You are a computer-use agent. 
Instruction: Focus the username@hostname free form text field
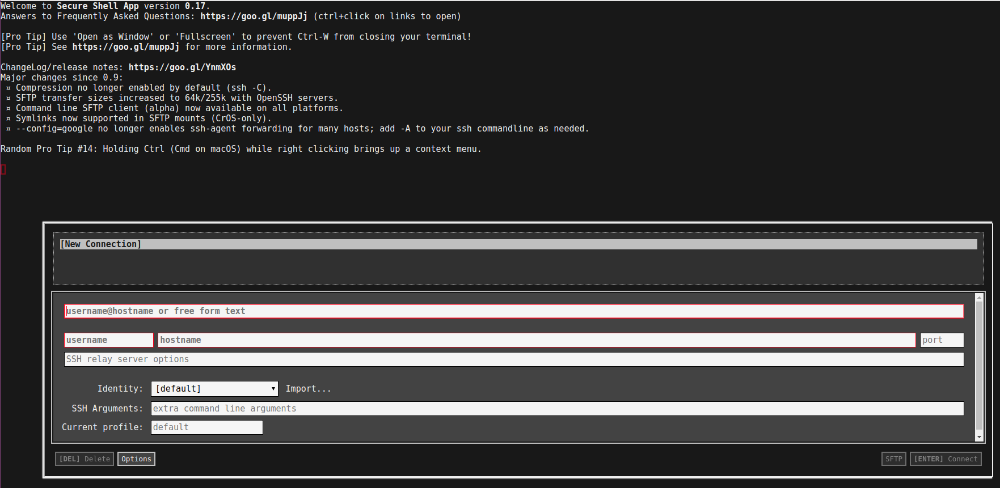point(514,311)
